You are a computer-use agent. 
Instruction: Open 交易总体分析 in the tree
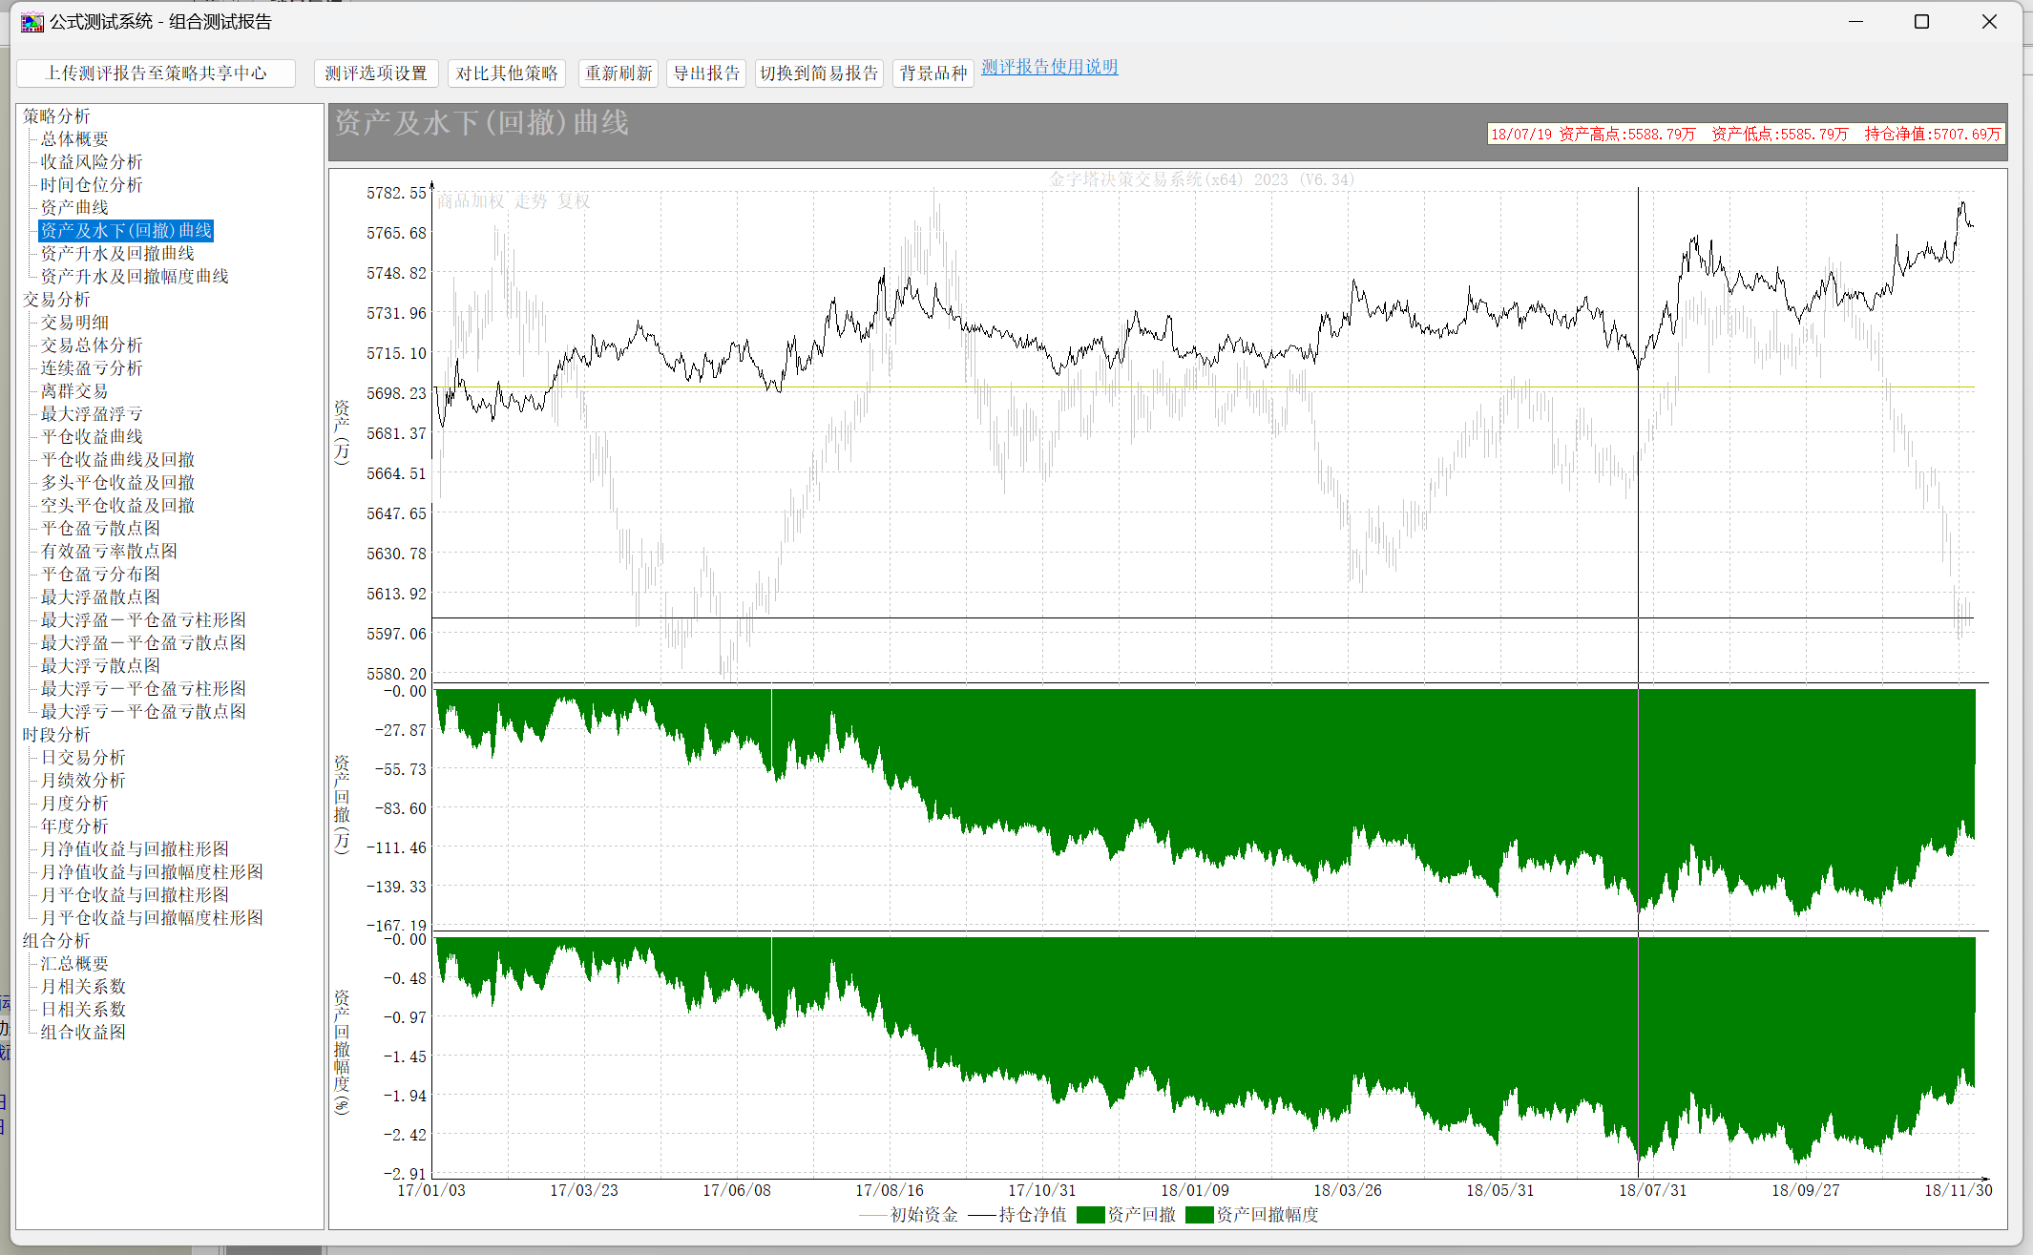click(92, 345)
